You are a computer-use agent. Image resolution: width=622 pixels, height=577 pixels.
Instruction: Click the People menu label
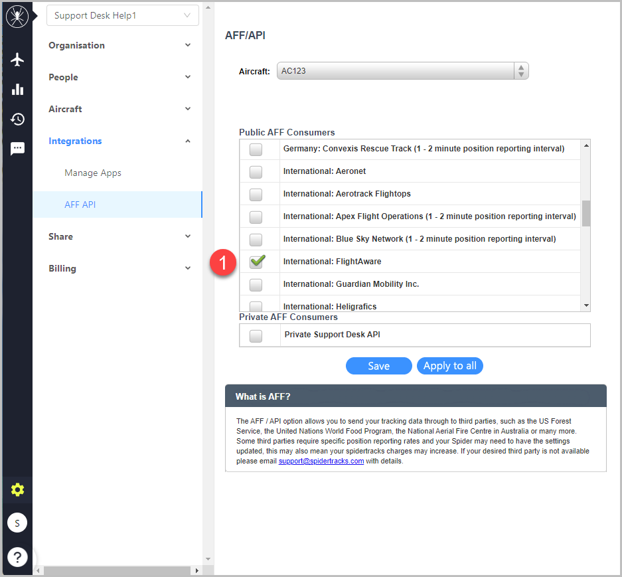point(63,77)
